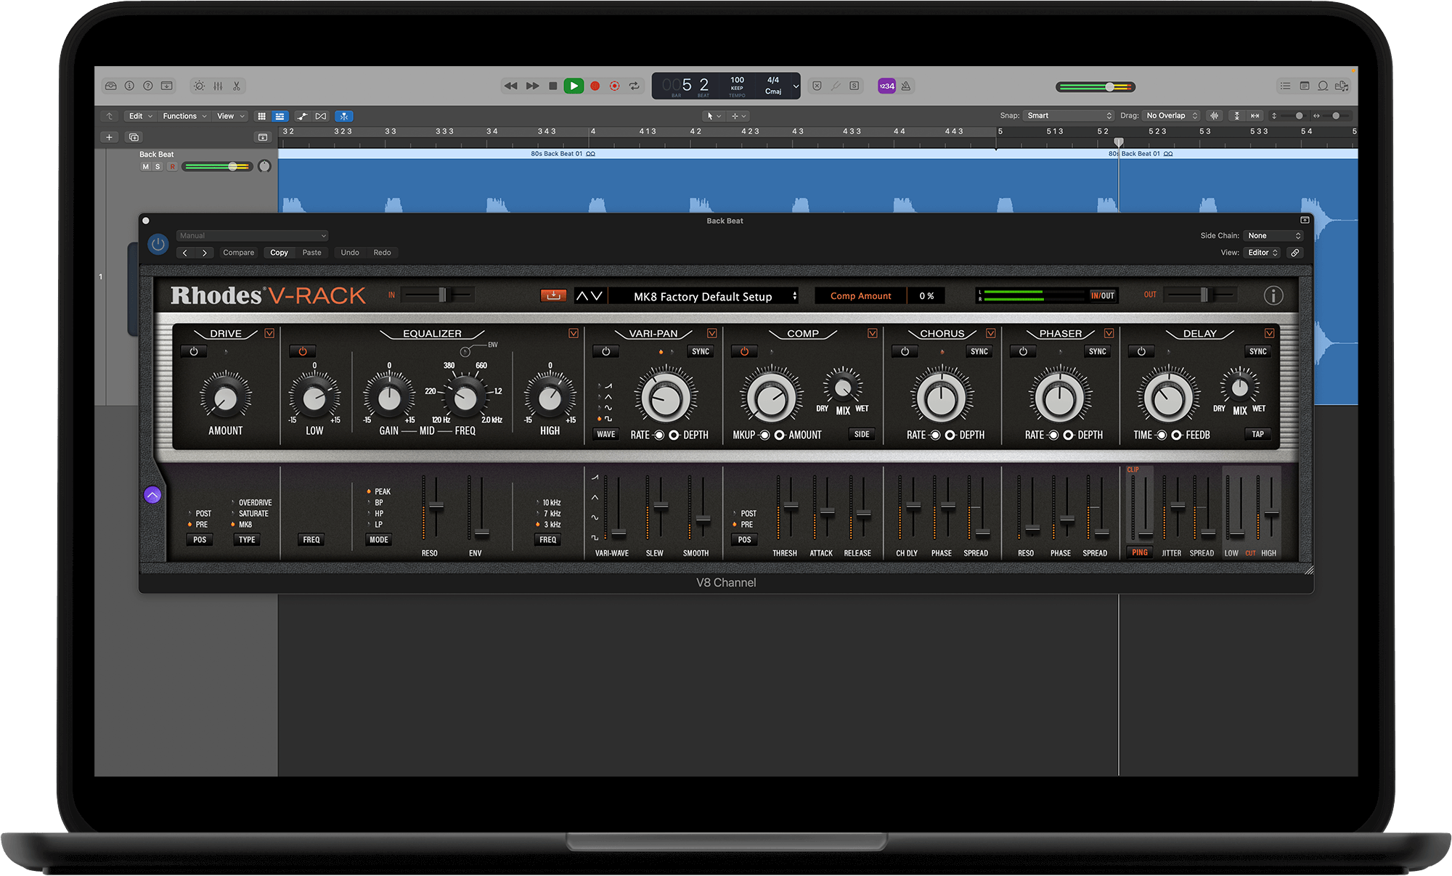Screen dimensions: 1452x876
Task: Enable the metronome click
Action: (906, 86)
